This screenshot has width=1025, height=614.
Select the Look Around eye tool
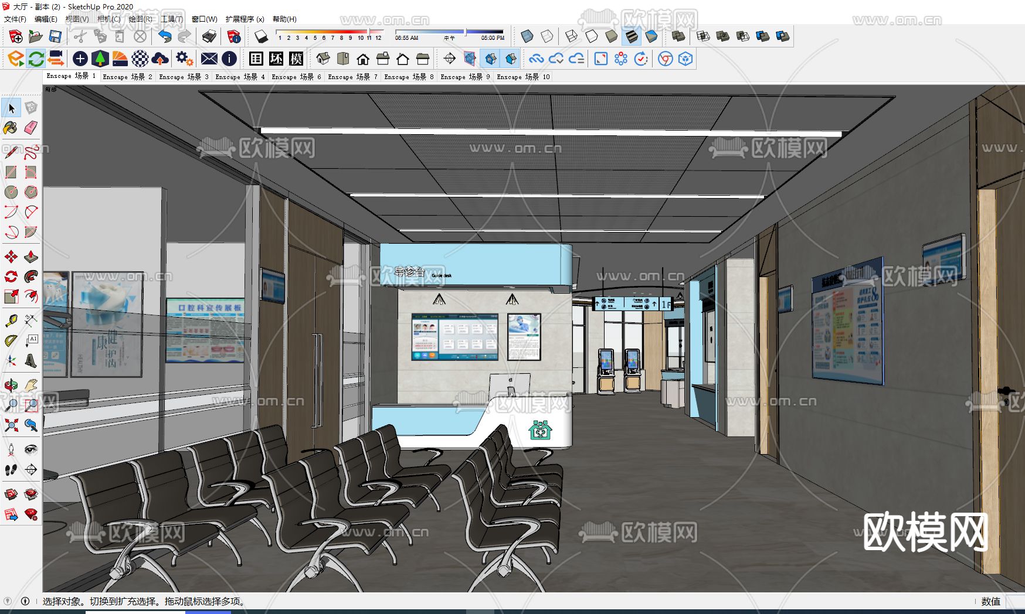[x=31, y=449]
